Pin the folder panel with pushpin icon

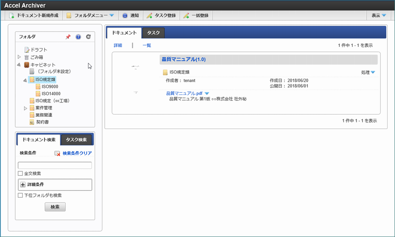68,37
